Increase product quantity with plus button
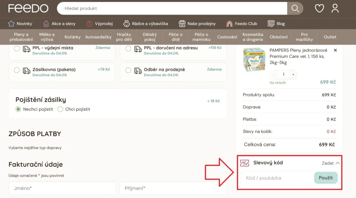 coord(293,75)
